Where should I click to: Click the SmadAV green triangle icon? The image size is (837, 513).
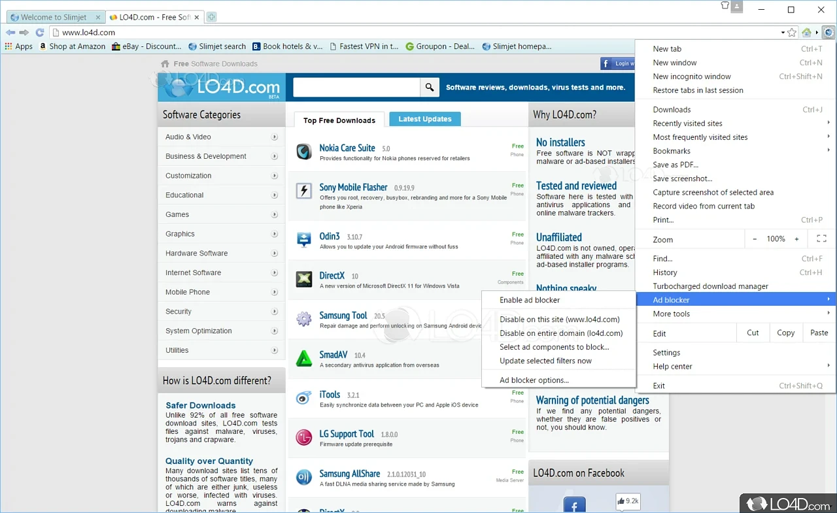pos(304,358)
